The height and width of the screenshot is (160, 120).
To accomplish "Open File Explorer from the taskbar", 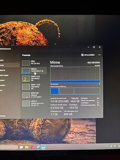I will tap(27, 147).
